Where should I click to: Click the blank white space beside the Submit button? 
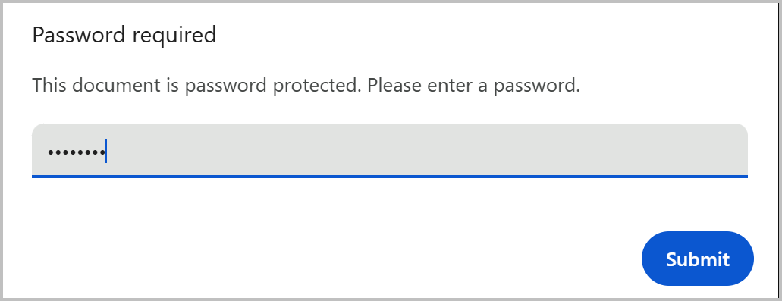tap(349, 259)
